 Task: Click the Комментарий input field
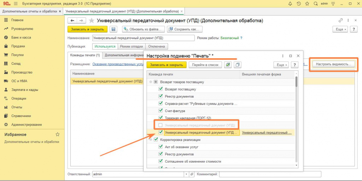pos(270,174)
